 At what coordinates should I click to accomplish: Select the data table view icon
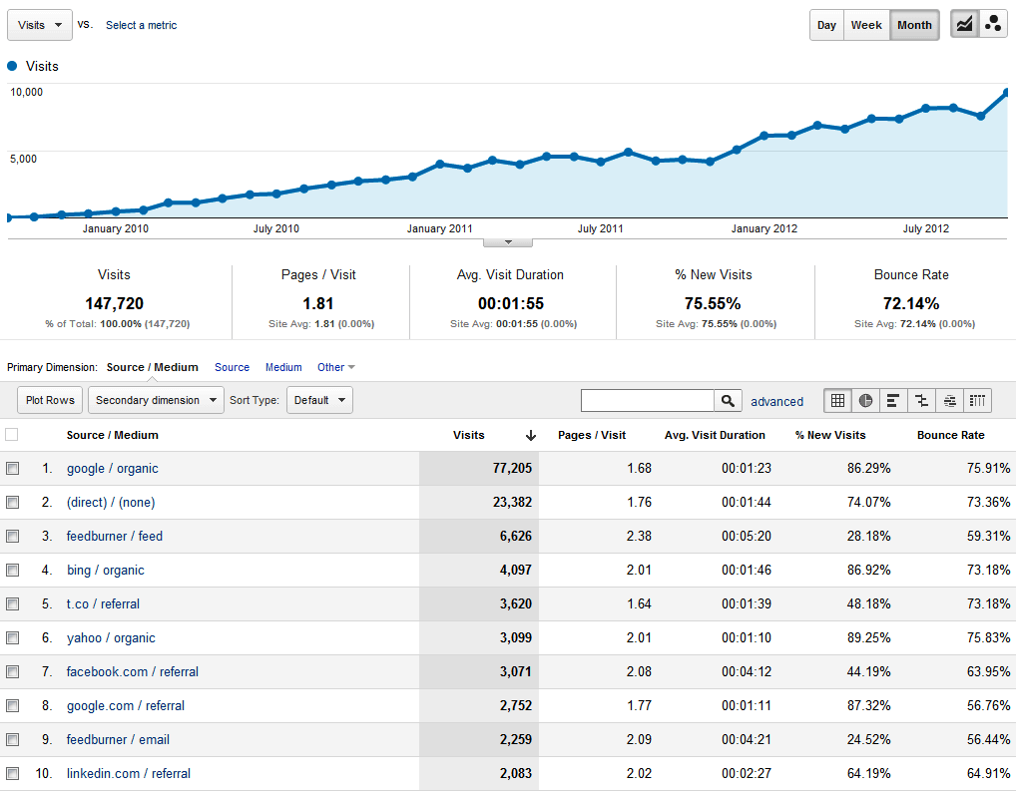(838, 401)
